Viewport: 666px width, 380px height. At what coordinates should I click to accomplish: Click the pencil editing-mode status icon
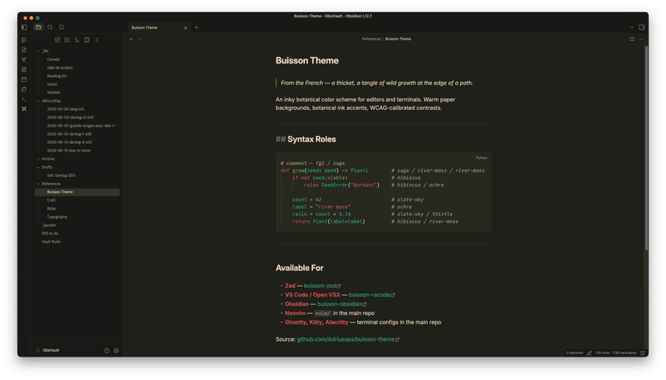590,353
